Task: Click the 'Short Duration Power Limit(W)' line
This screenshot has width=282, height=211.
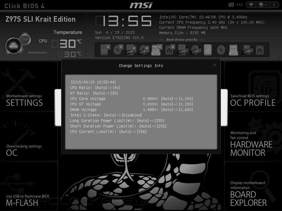Action: coord(118,126)
